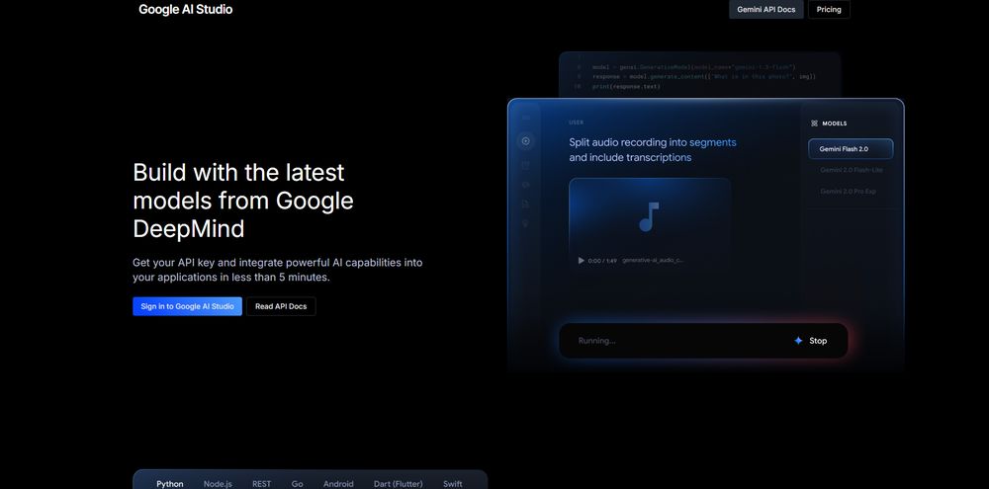This screenshot has width=989, height=489.
Task: Switch to the REST tab
Action: (262, 483)
